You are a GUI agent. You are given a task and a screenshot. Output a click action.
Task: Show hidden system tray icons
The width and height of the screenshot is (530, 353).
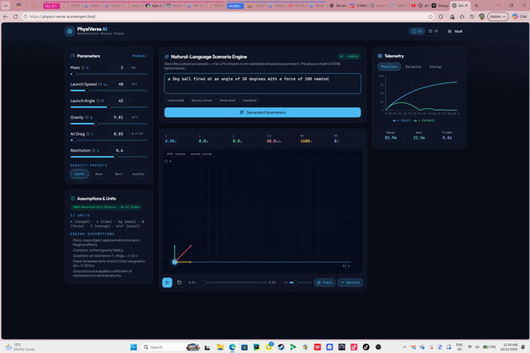[404, 347]
